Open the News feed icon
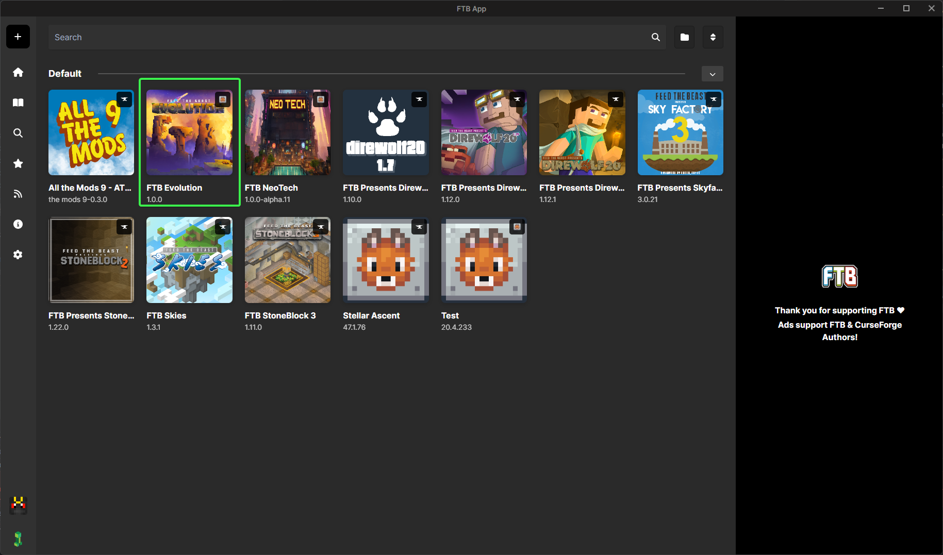Screen dimensions: 943x555 (x=18, y=194)
